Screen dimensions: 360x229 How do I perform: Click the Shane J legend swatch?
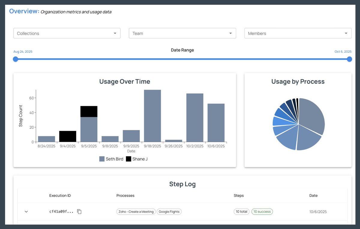tap(128, 159)
